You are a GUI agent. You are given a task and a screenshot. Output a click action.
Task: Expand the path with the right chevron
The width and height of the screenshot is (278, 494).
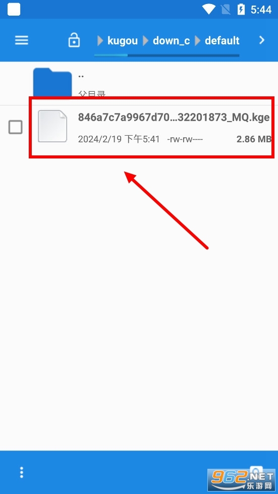coord(262,40)
